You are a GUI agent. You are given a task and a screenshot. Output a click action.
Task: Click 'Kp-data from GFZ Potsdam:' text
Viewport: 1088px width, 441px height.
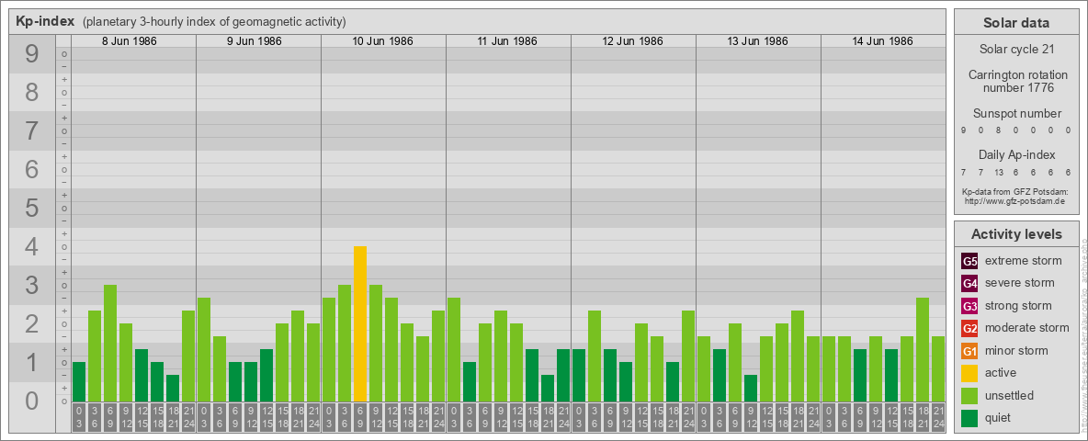pos(1015,191)
